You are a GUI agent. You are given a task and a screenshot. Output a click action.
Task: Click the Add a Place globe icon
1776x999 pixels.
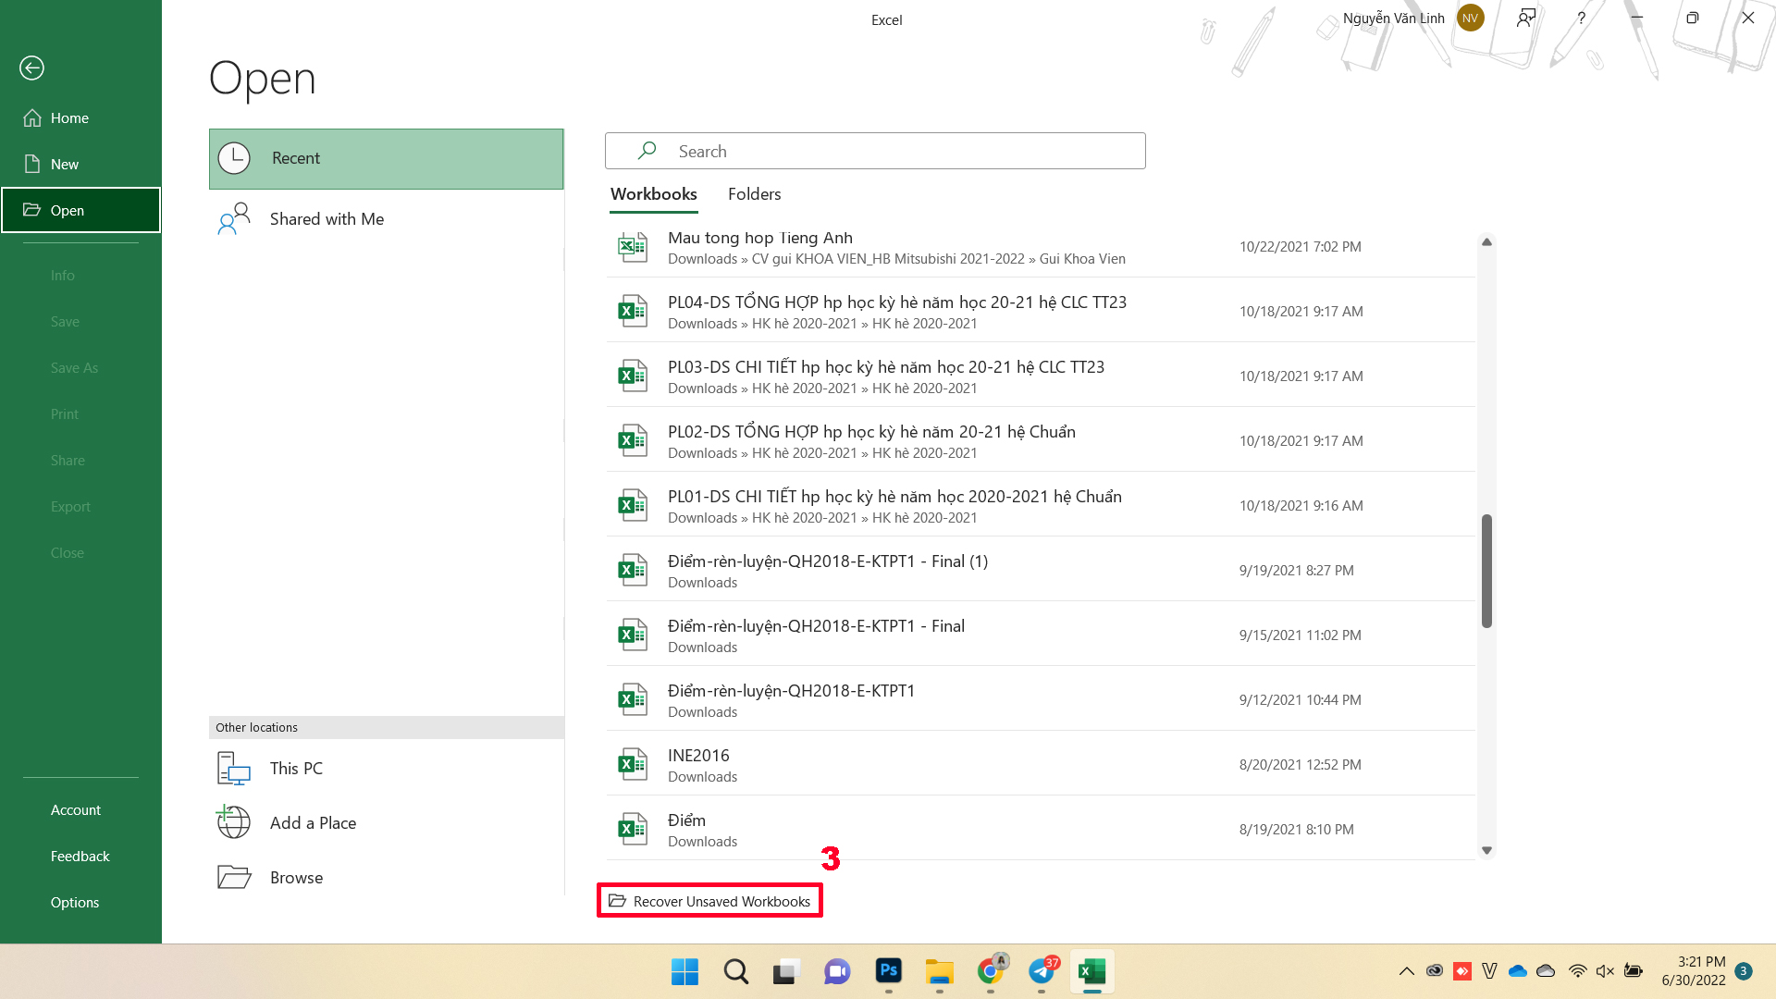coord(233,821)
